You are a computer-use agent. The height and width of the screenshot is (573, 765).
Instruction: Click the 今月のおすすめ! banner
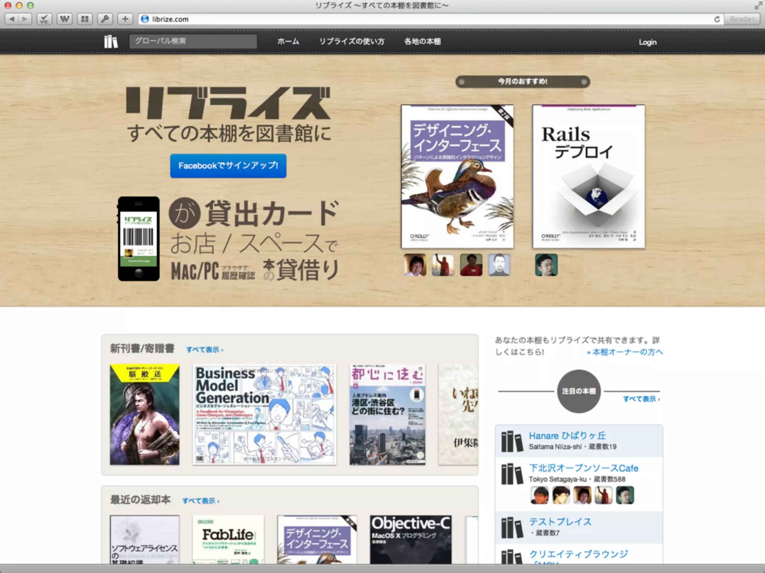point(523,81)
